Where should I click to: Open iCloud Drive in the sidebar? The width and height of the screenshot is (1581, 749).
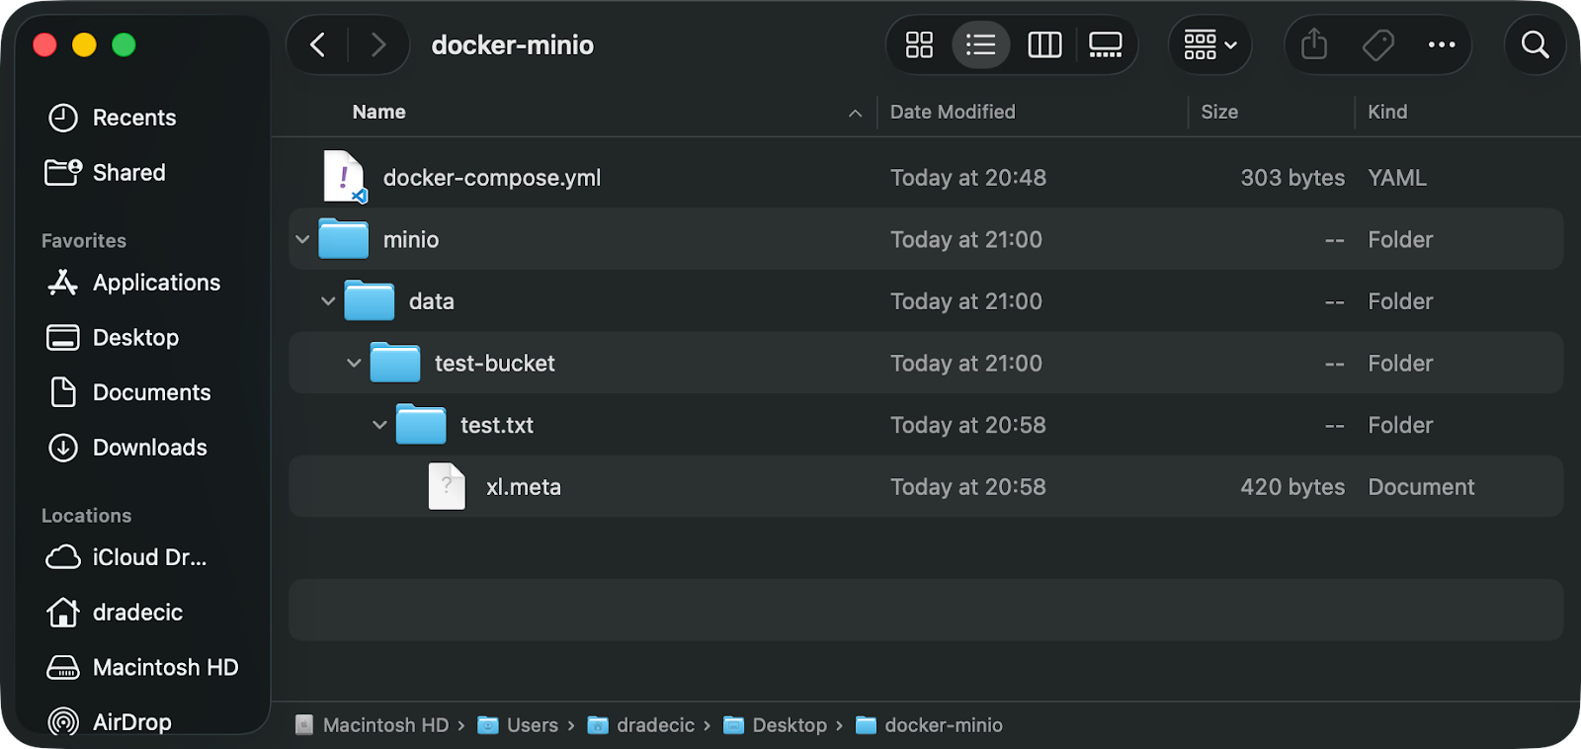click(126, 557)
